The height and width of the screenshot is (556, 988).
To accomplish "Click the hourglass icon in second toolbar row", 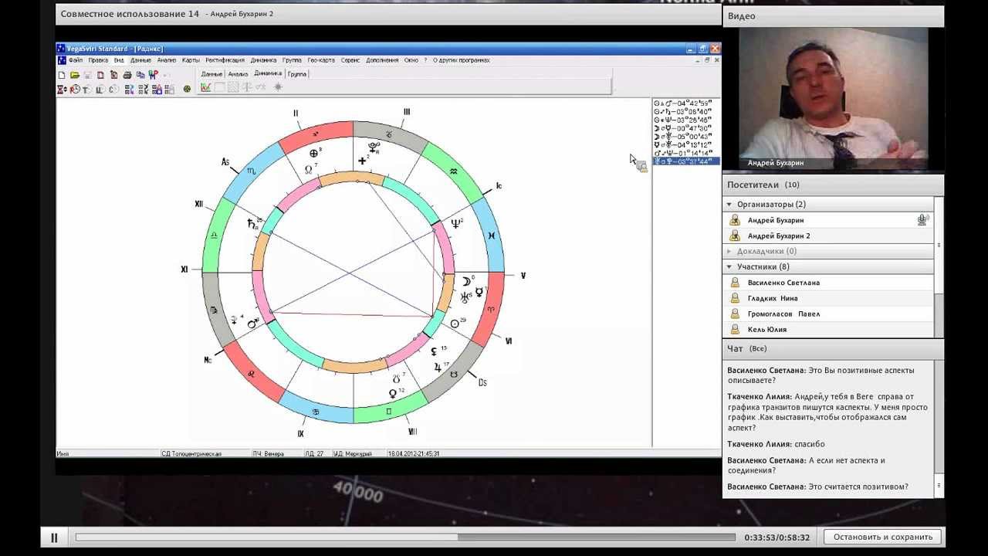I will pos(62,89).
